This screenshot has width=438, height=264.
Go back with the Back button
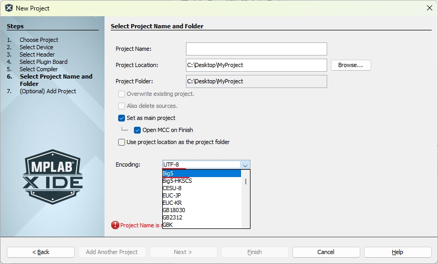tap(41, 252)
